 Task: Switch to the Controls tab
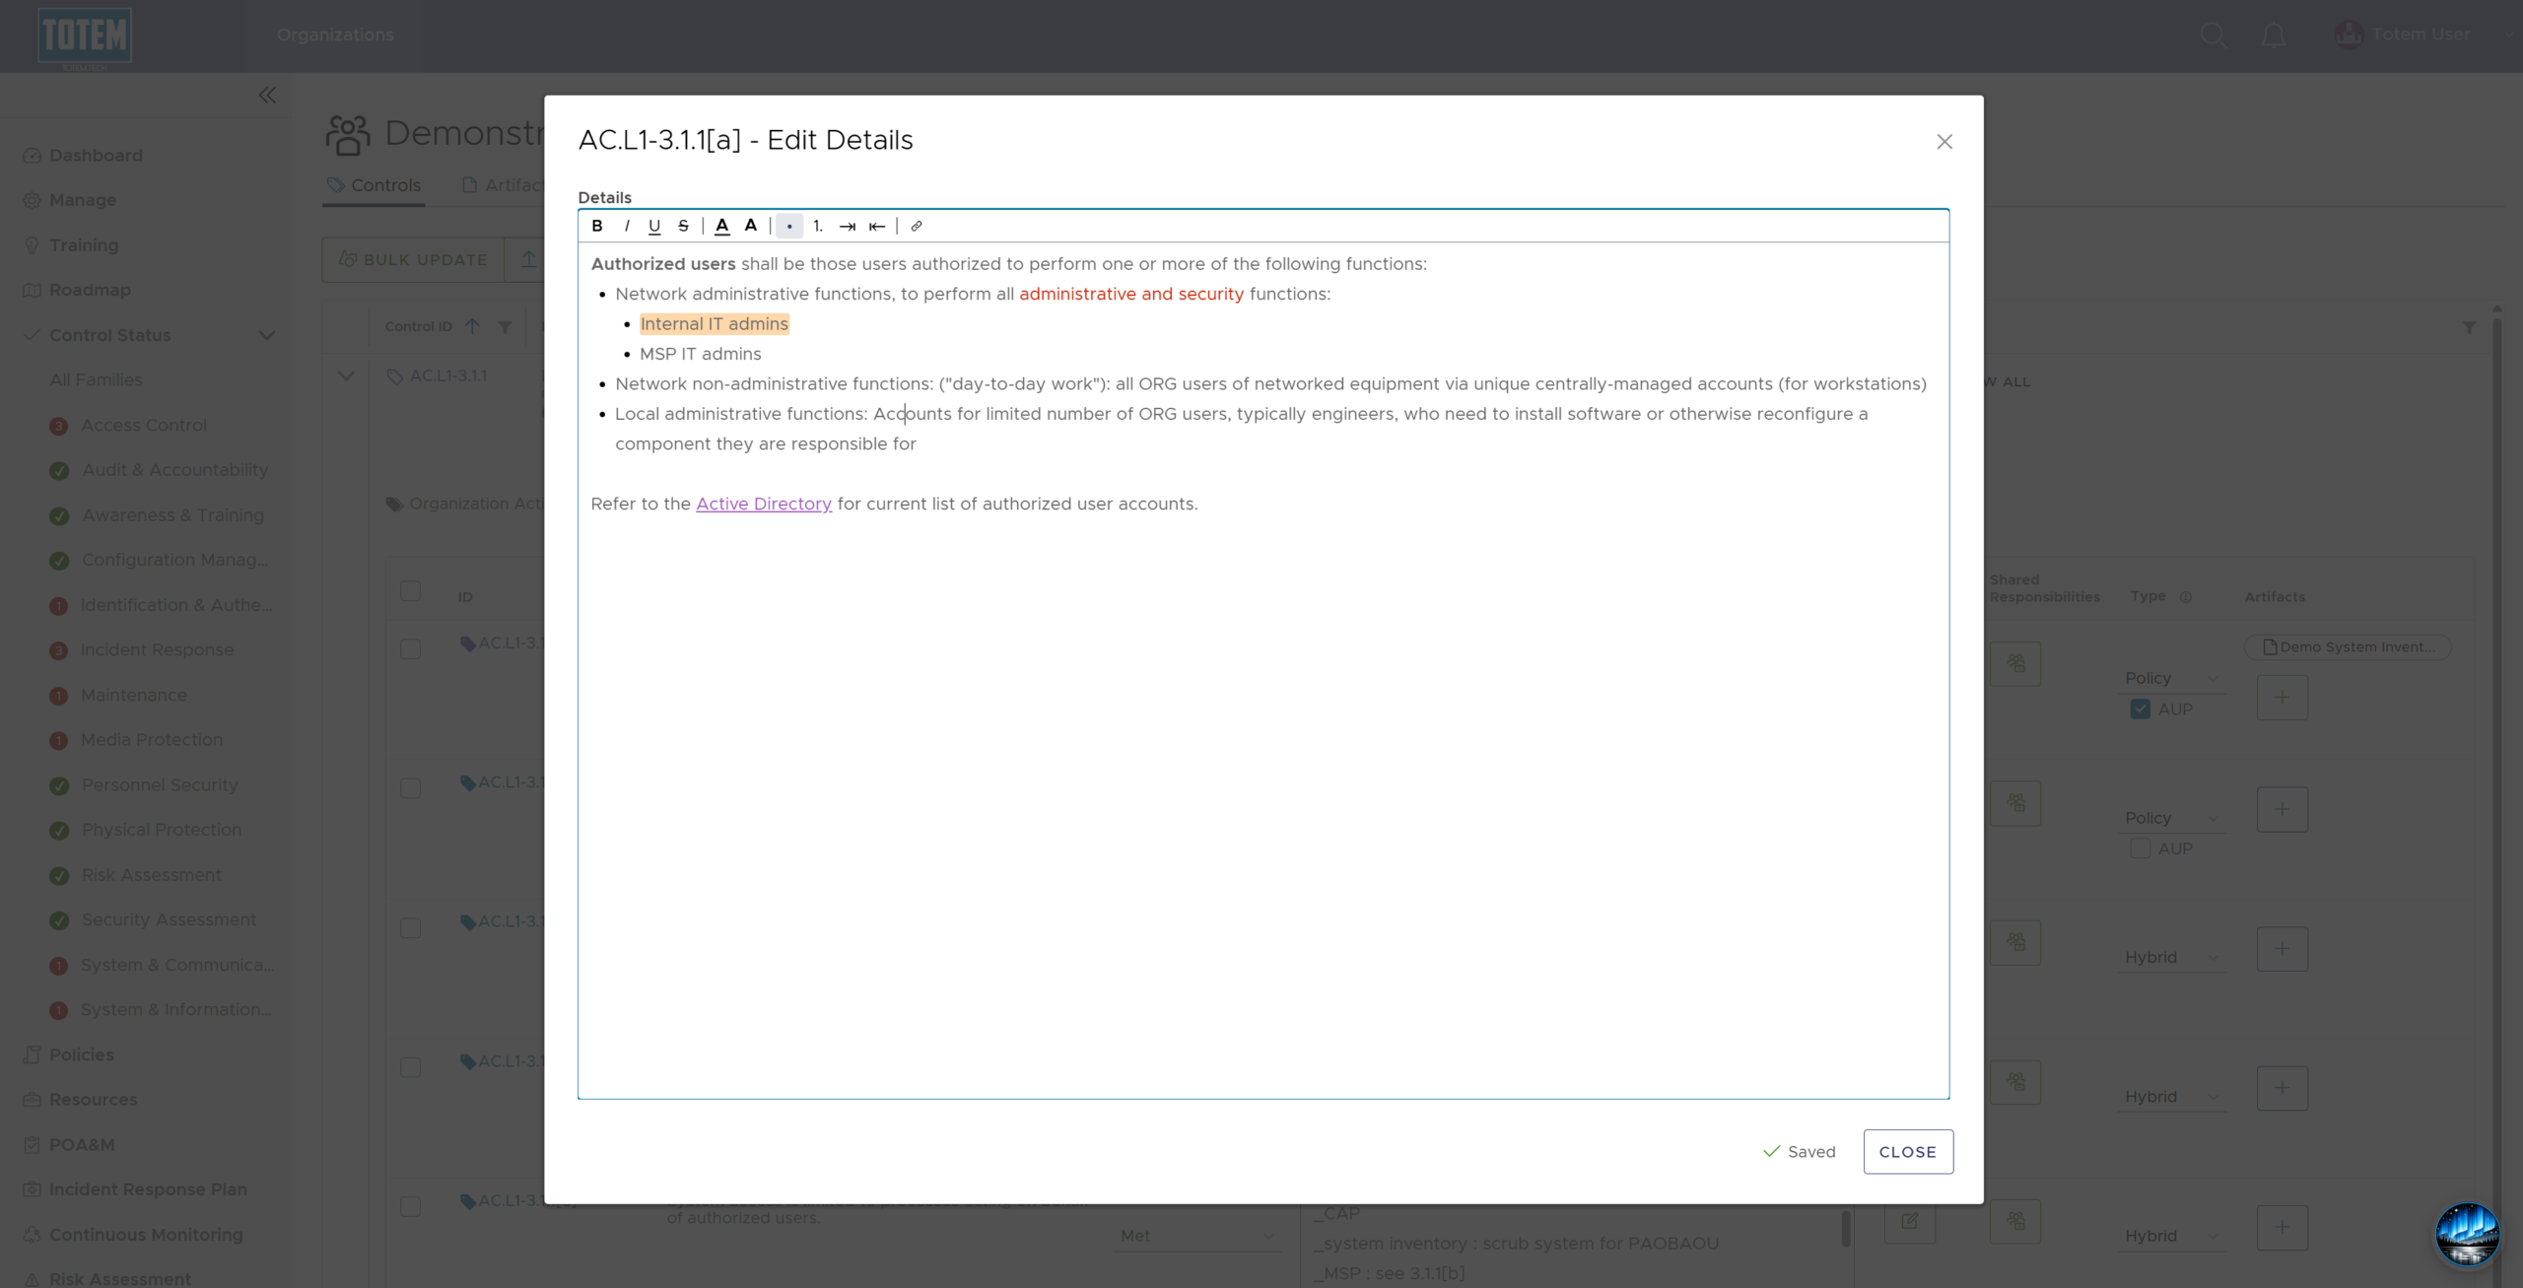[374, 185]
